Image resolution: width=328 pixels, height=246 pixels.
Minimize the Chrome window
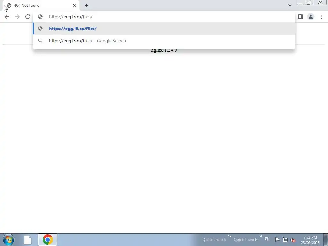[301, 3]
